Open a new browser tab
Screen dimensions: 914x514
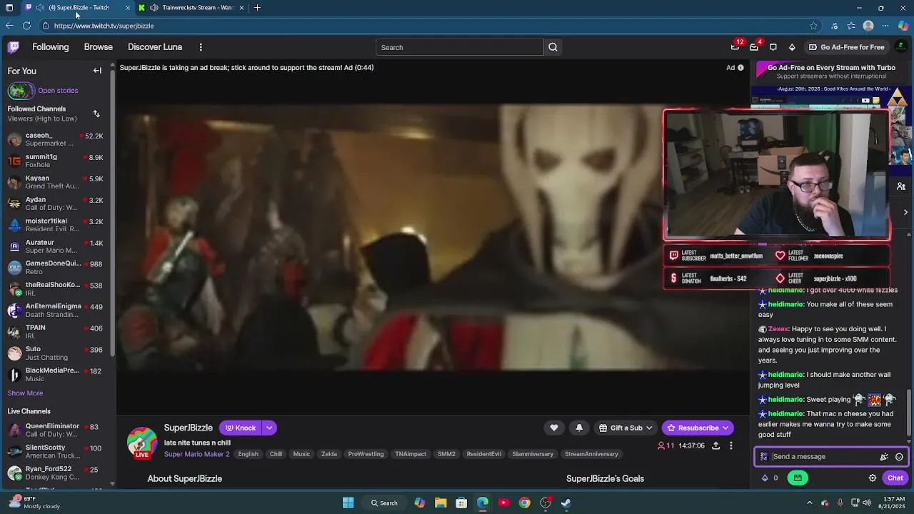(x=257, y=8)
